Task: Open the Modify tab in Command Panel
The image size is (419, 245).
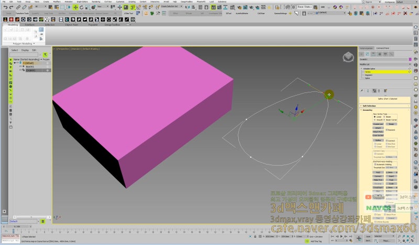Action: click(x=368, y=54)
